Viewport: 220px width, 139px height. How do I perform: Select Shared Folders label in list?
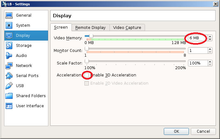click(x=31, y=96)
